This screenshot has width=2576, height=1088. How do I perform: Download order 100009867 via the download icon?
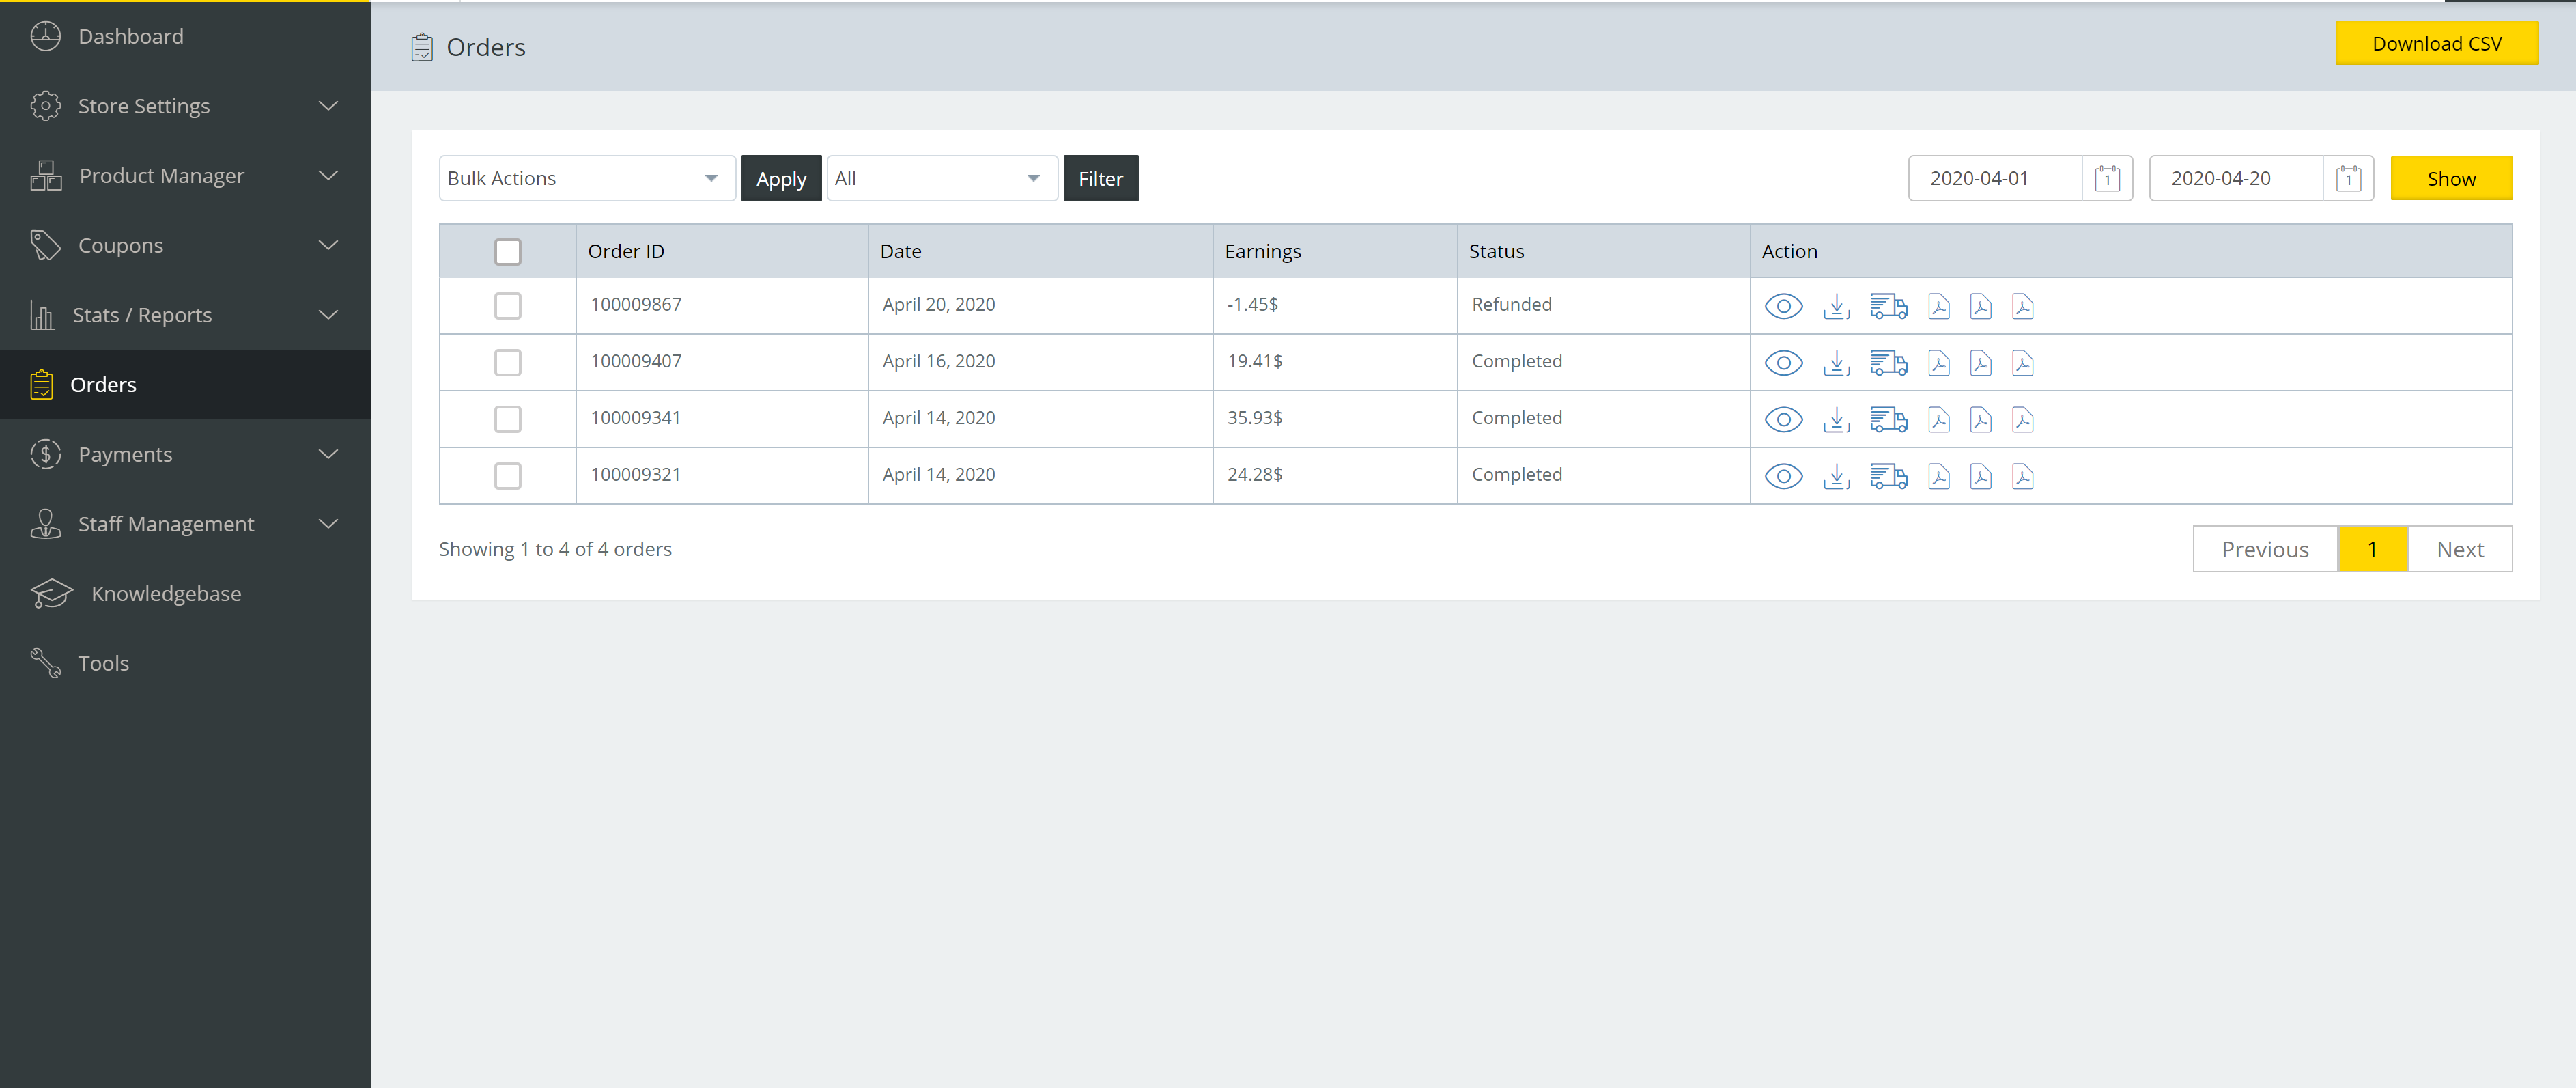pyautogui.click(x=1836, y=306)
